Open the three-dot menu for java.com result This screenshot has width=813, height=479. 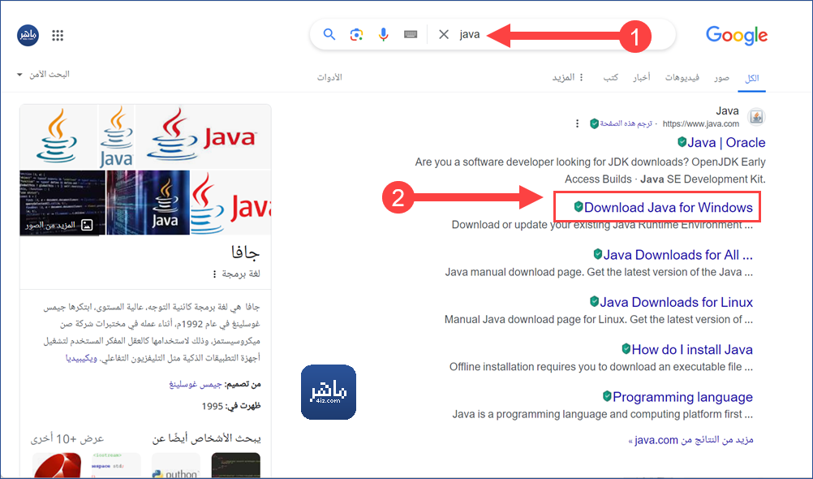(x=577, y=123)
